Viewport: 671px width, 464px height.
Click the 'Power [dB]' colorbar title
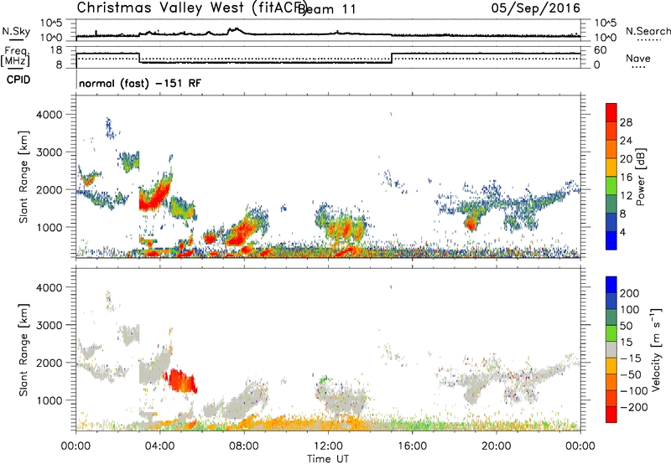(x=640, y=177)
